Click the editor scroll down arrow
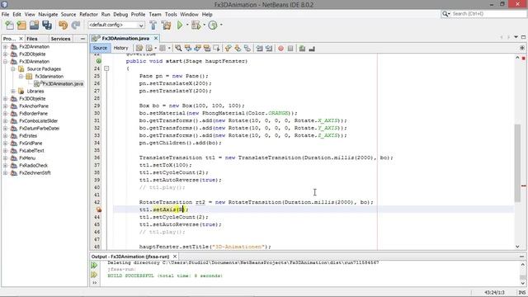Screen dimensions: 528x297 [517, 247]
